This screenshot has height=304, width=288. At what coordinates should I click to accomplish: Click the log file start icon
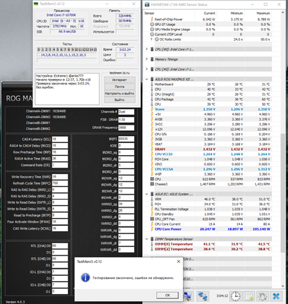click(249, 296)
